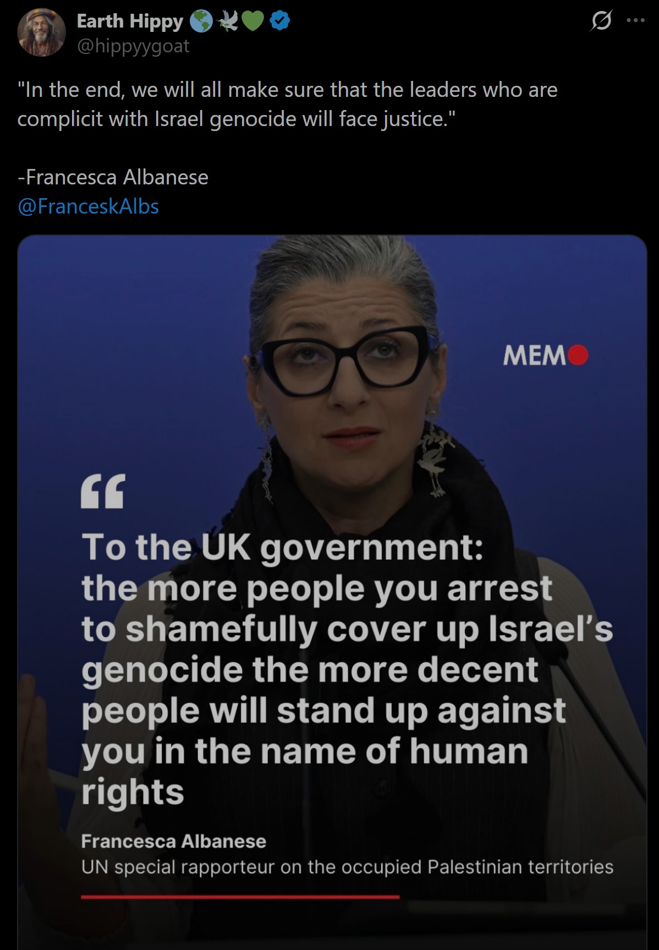659x950 pixels.
Task: Click the "To the UK government:" quote text
Action: pyautogui.click(x=283, y=548)
